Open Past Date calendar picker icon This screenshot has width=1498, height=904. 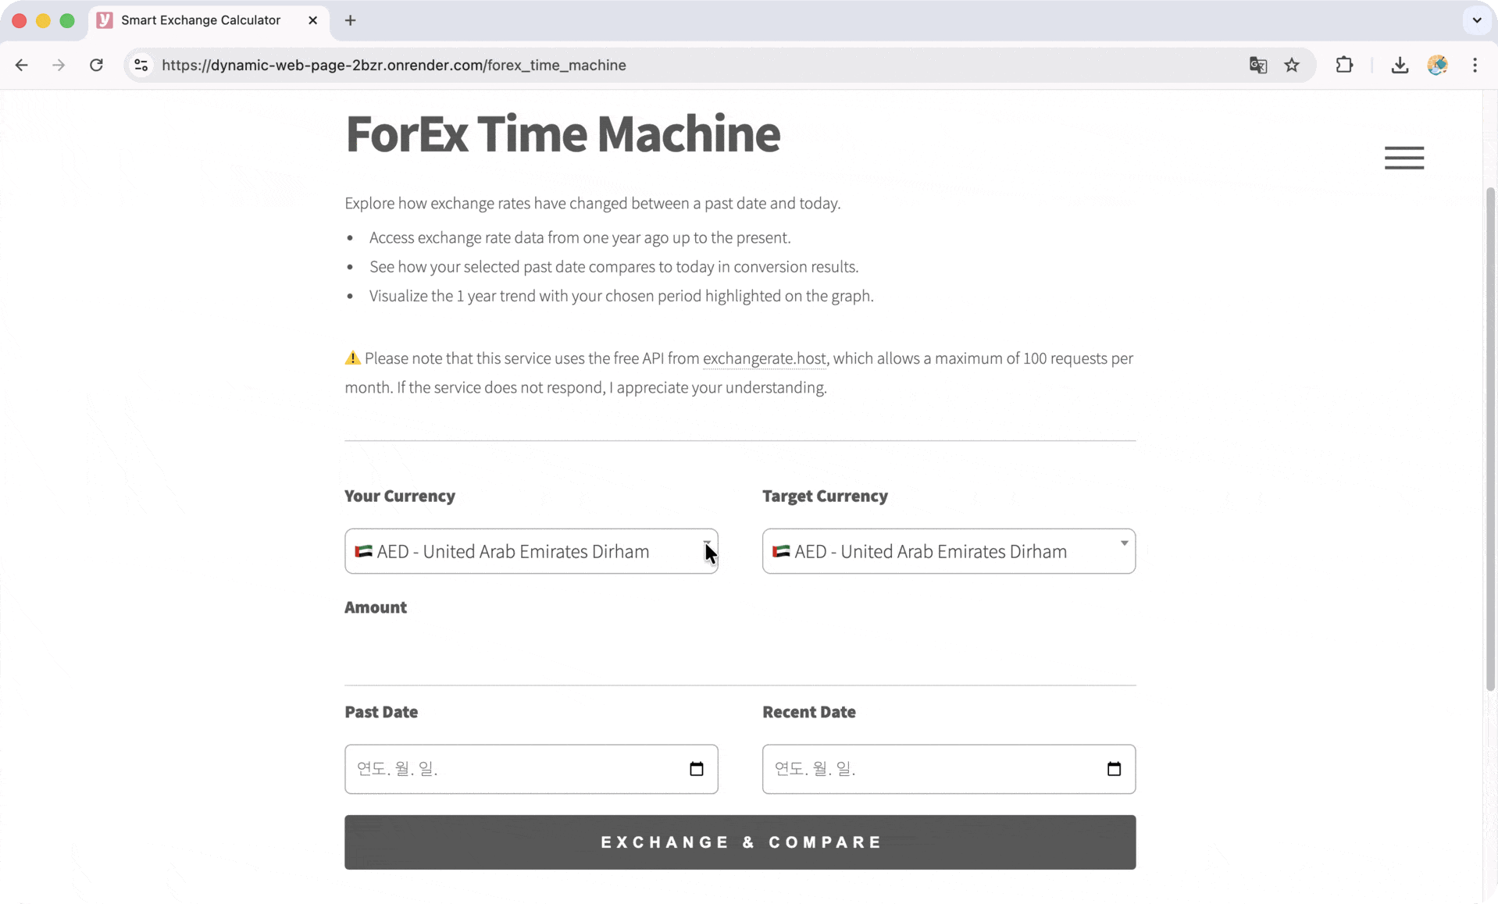(x=696, y=769)
